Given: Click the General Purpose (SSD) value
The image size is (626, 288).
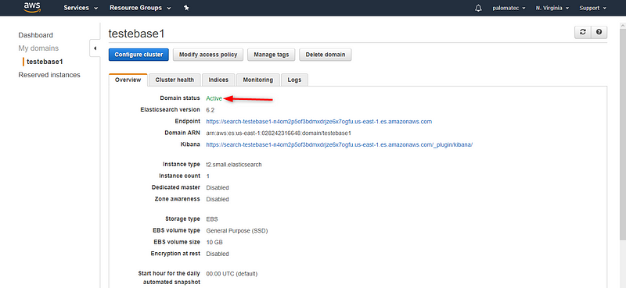Looking at the screenshot, I should (x=237, y=231).
